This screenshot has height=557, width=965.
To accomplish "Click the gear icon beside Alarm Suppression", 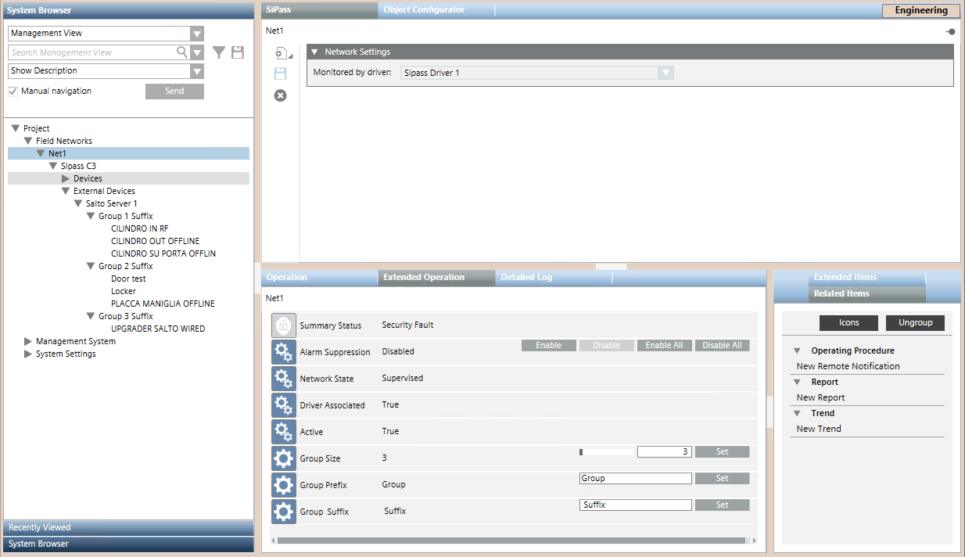I will tap(283, 351).
